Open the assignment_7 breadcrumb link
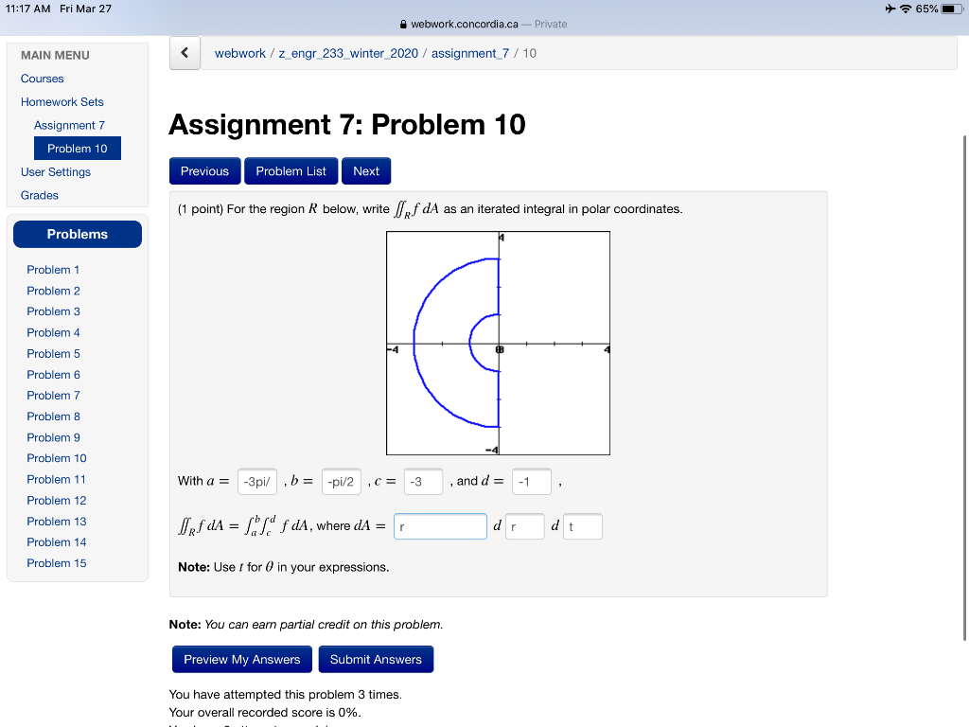 468,53
